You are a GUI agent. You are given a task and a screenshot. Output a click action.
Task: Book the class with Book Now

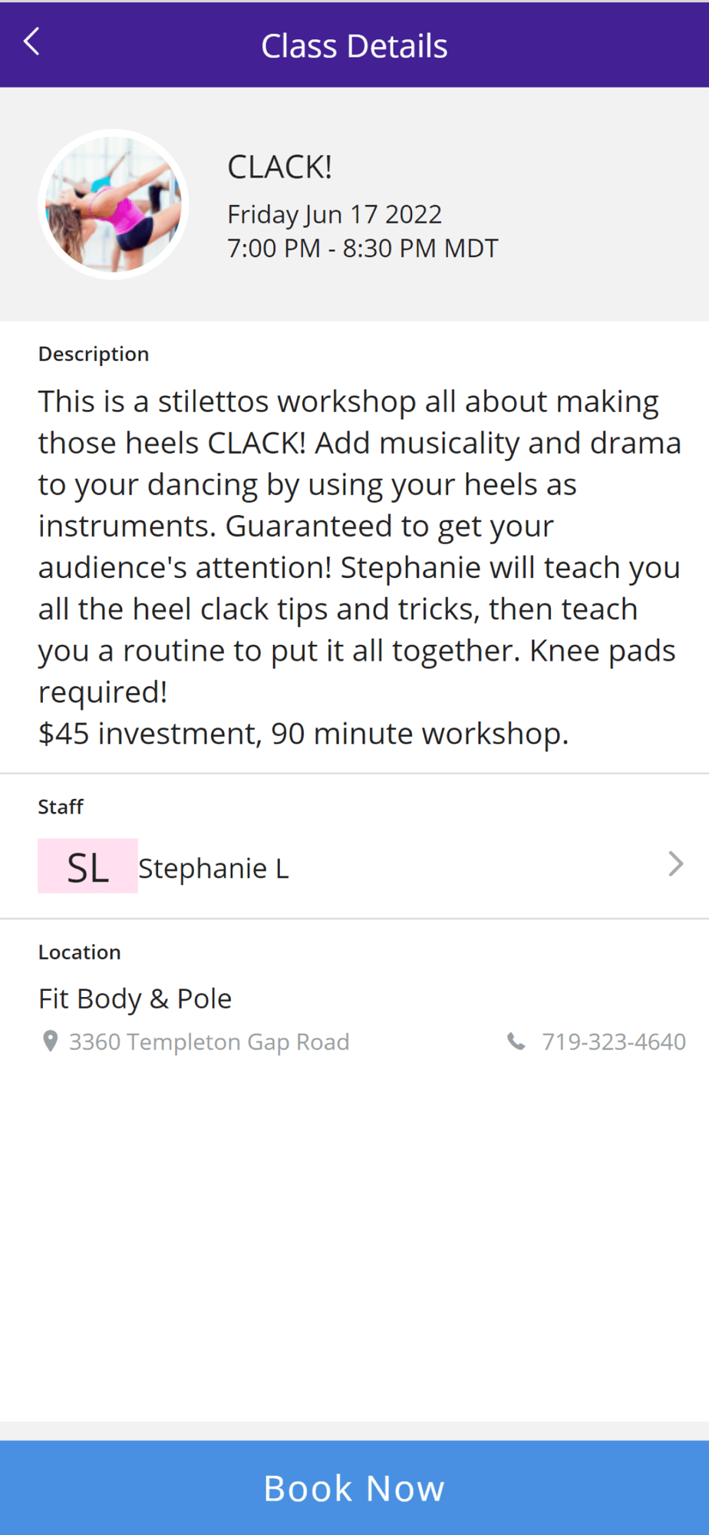pyautogui.click(x=354, y=1487)
